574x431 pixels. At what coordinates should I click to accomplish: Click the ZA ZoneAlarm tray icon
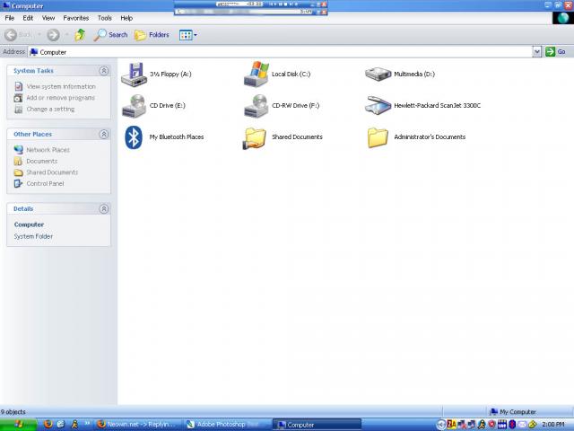pos(451,425)
